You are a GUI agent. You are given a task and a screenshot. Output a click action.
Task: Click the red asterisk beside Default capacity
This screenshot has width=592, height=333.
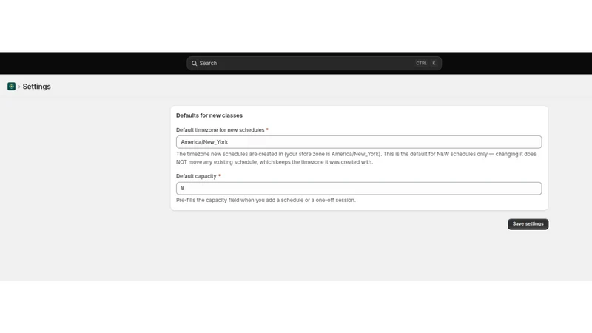coord(219,176)
